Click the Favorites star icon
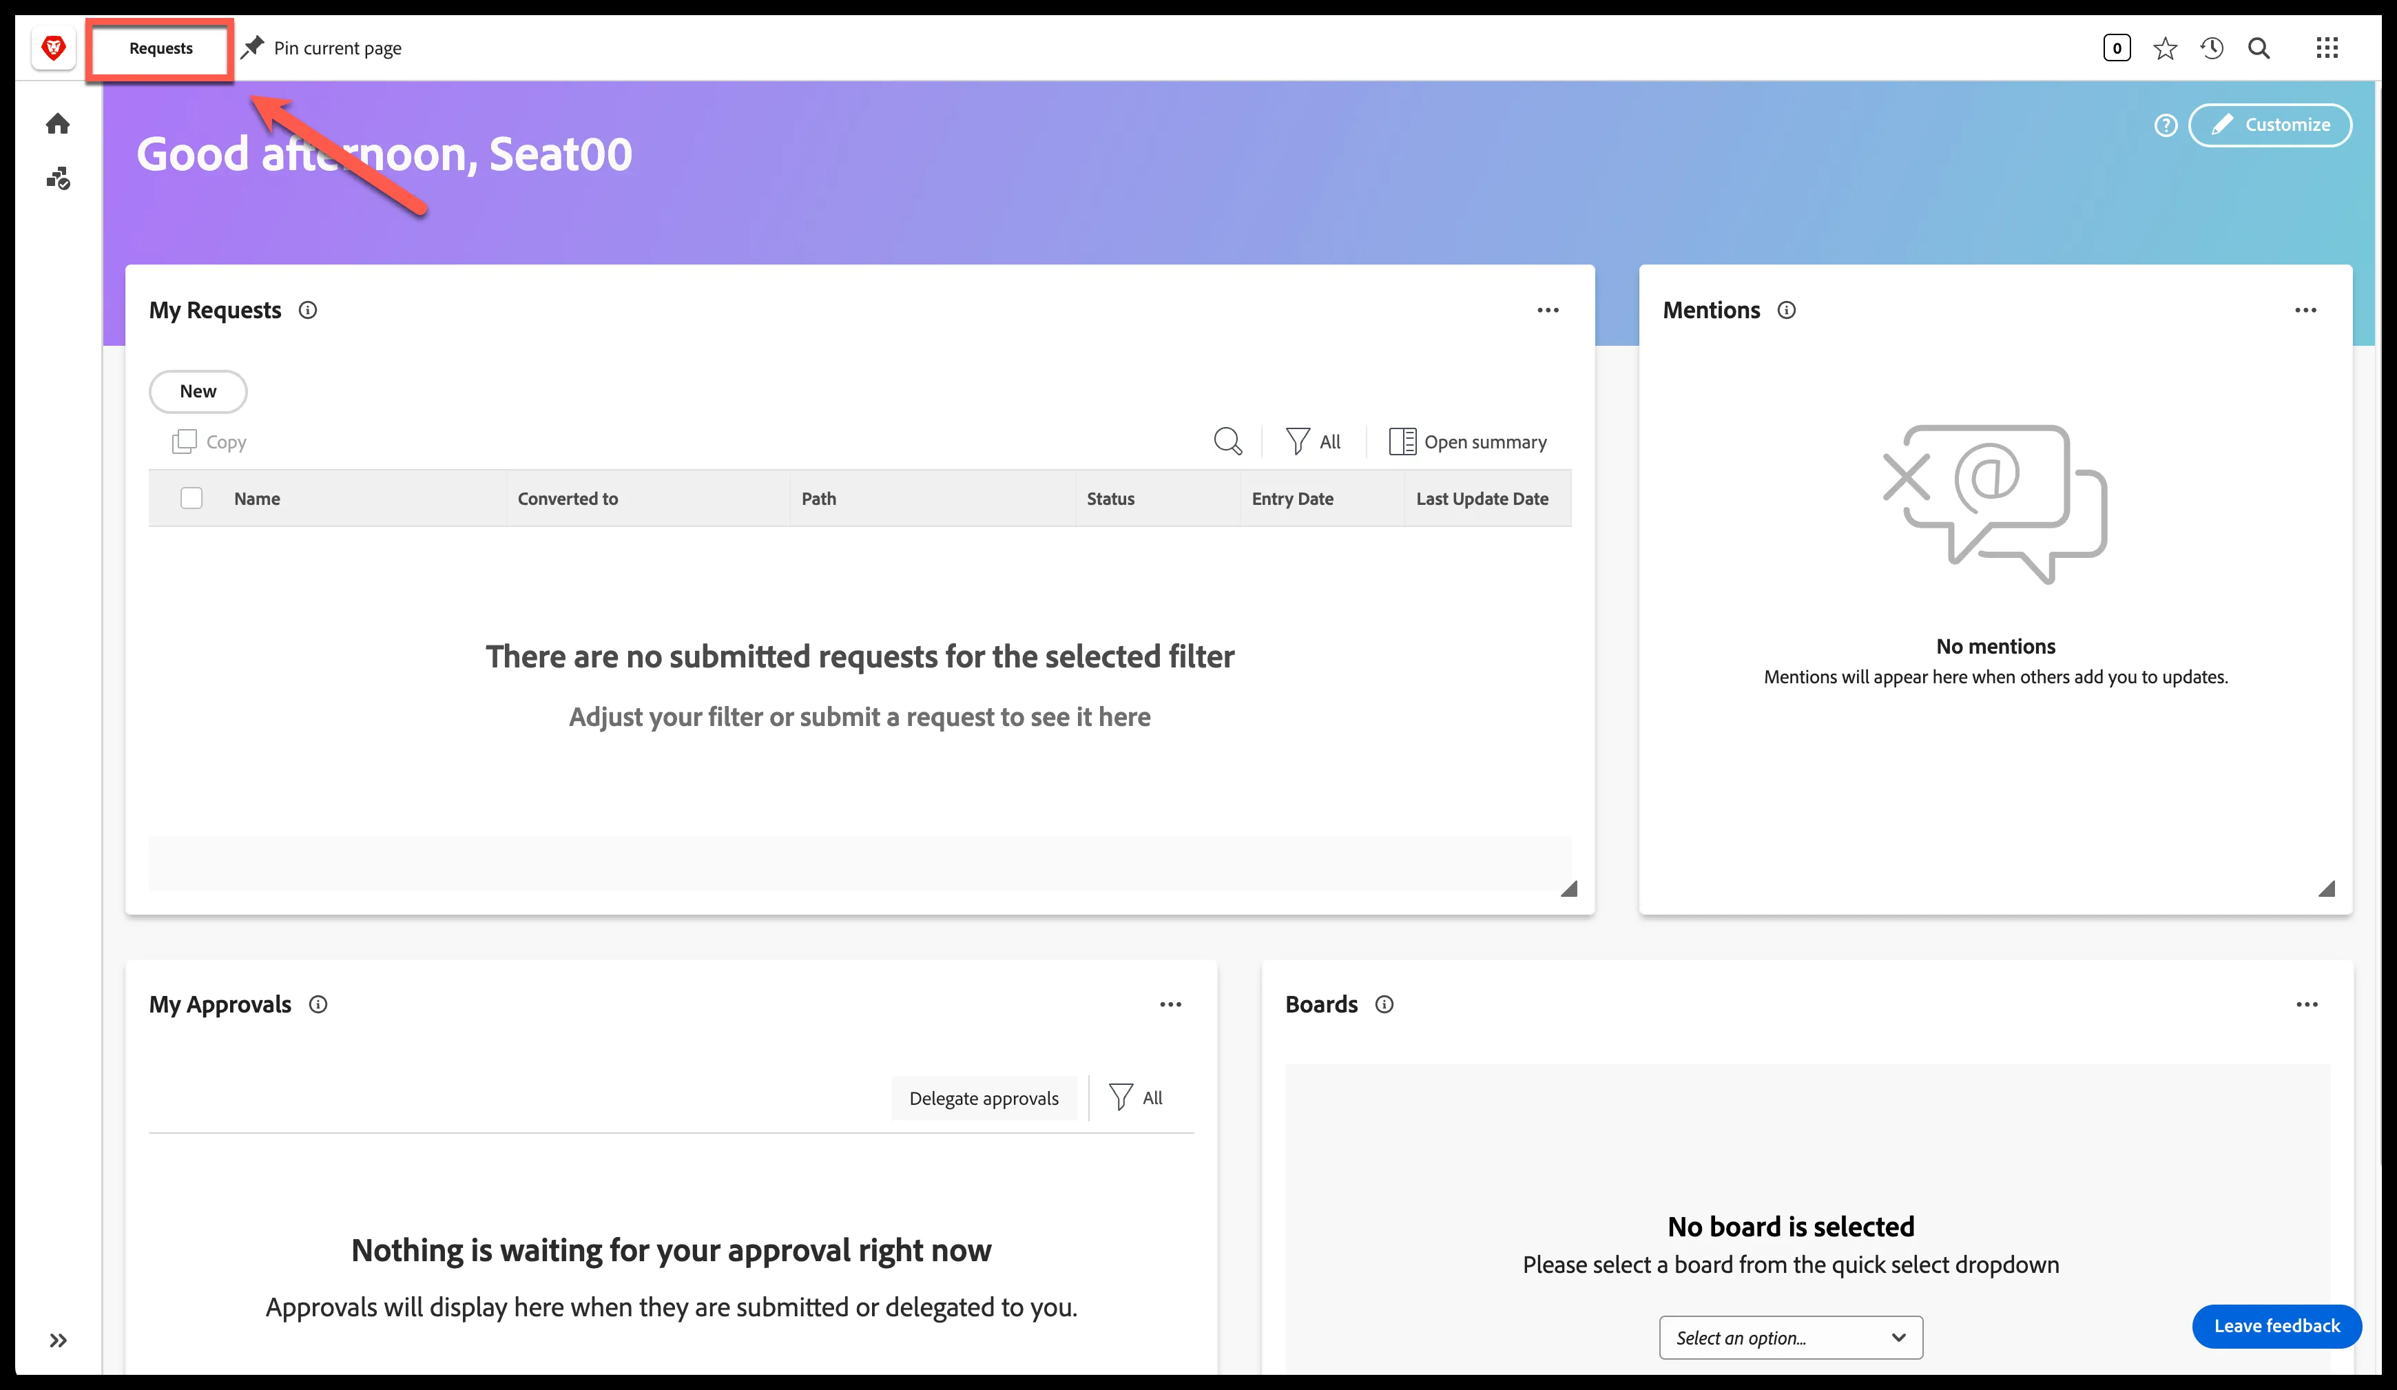Screen dimensions: 2397x1390 click(x=2165, y=48)
